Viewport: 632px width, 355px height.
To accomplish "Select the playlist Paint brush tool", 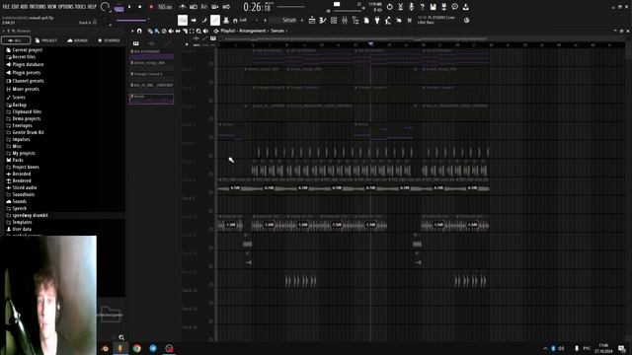I will click(x=156, y=31).
